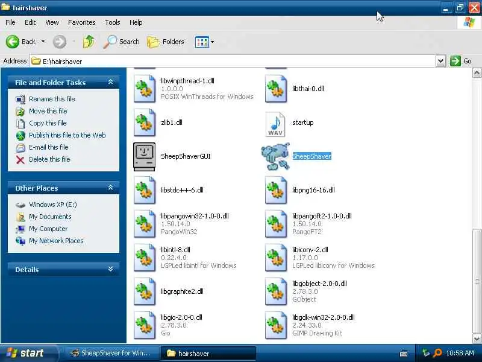The width and height of the screenshot is (482, 362).
Task: Click the address field showing E:\hairshaver
Action: (x=233, y=62)
